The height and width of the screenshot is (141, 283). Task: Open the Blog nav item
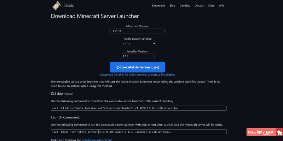click(x=172, y=6)
